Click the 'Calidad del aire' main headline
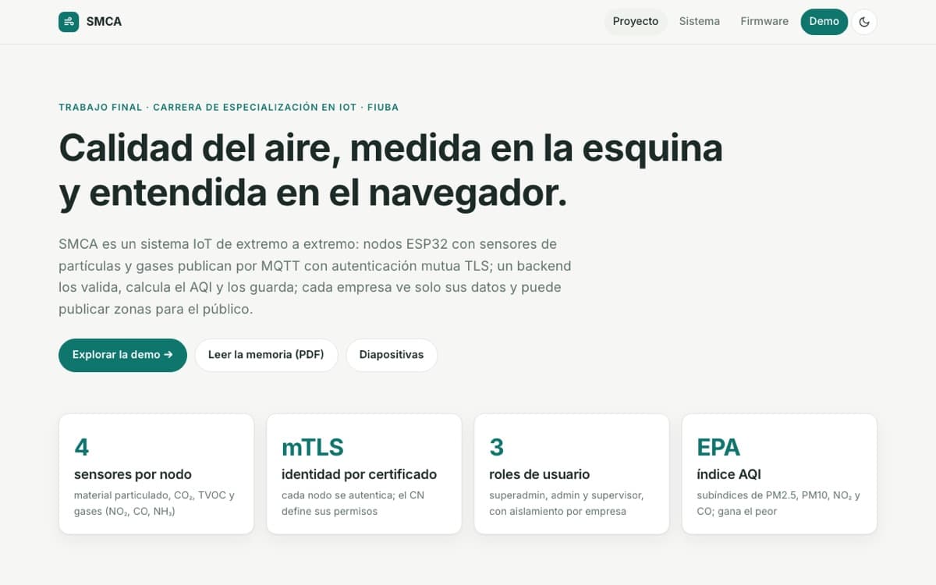This screenshot has width=936, height=585. click(x=391, y=170)
